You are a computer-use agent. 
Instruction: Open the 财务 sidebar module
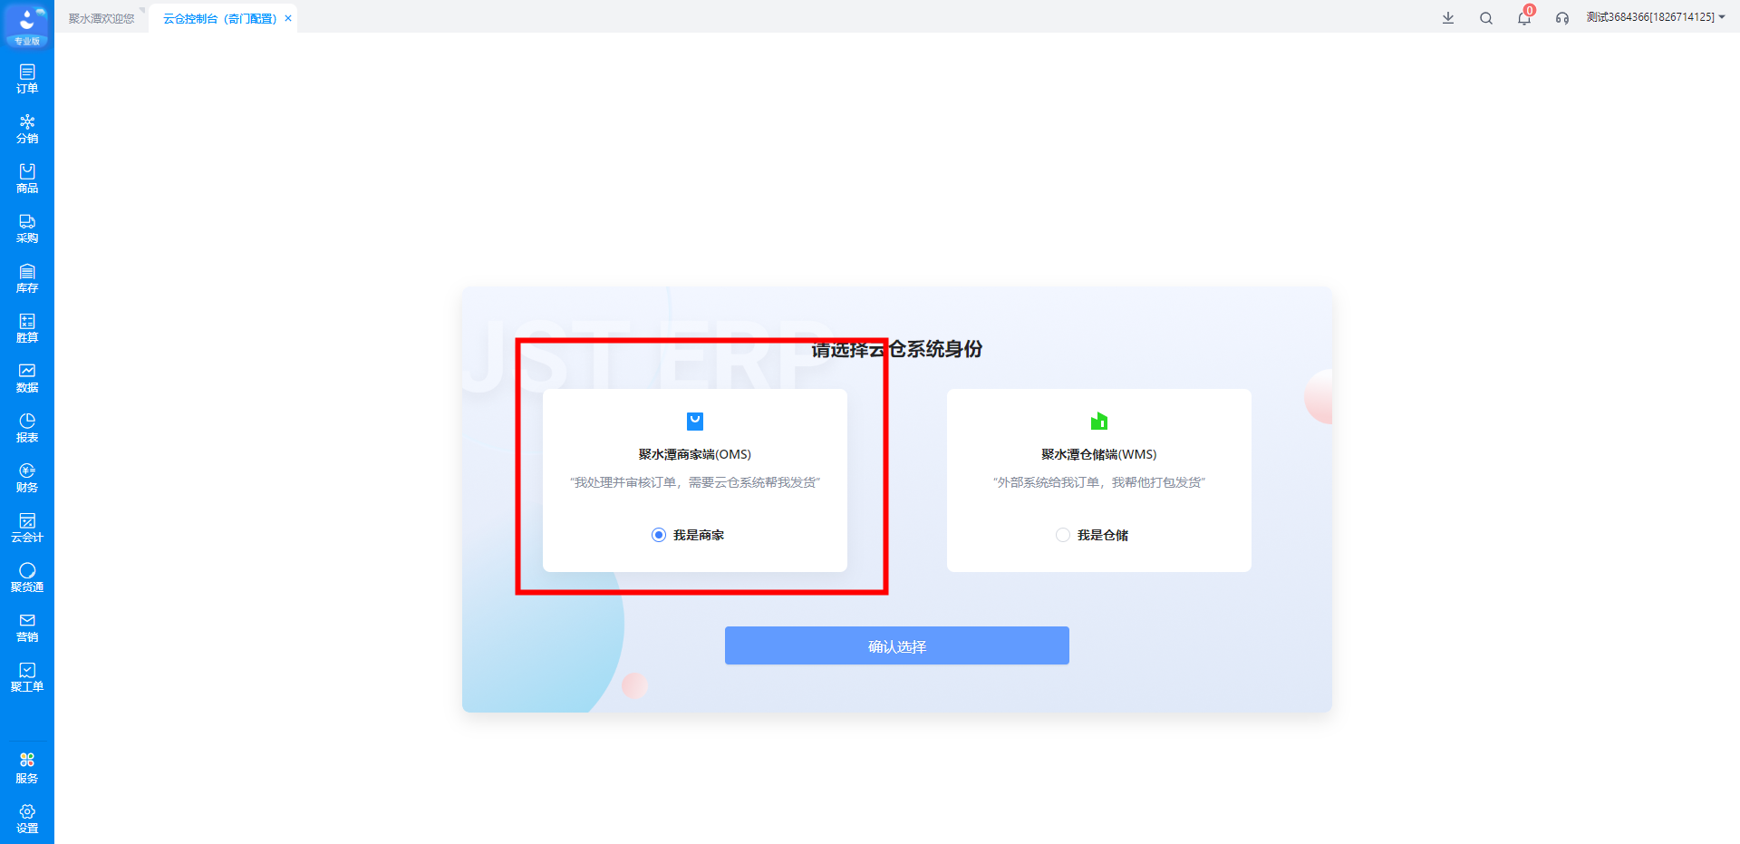tap(27, 478)
